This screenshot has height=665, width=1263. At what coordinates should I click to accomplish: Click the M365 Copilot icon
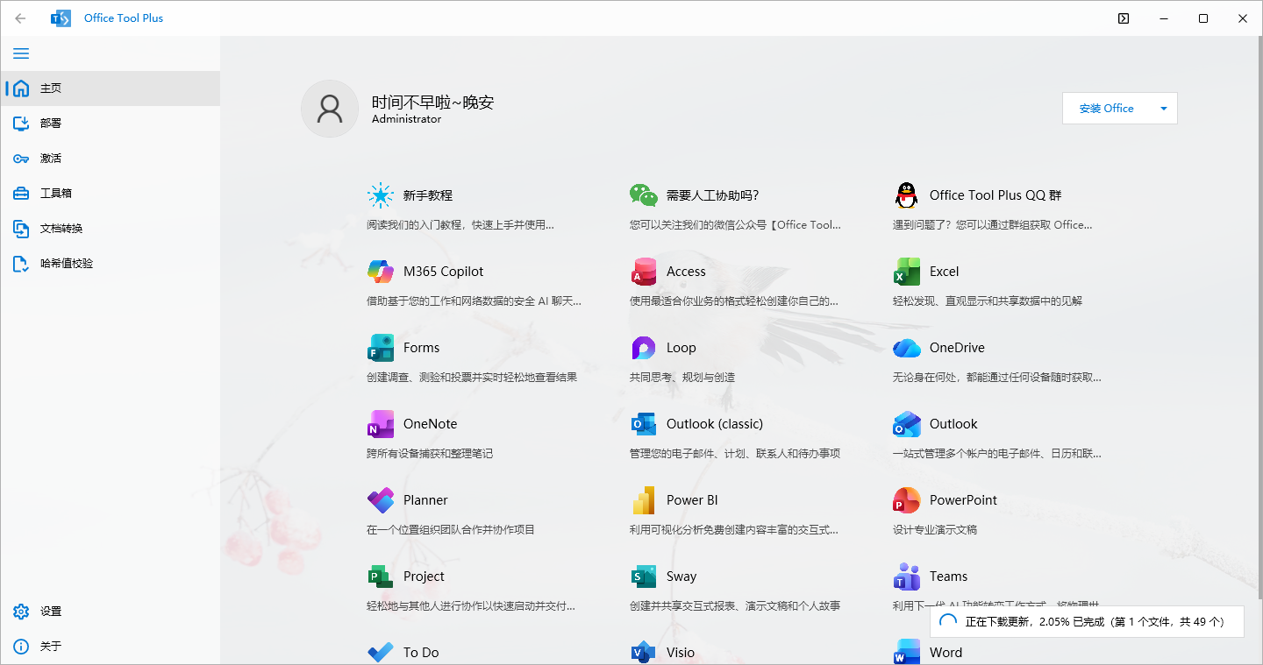point(381,272)
